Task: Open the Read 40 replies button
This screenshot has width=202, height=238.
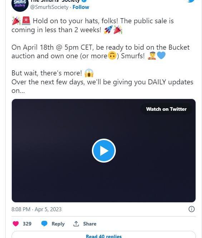Action: [x=104, y=235]
